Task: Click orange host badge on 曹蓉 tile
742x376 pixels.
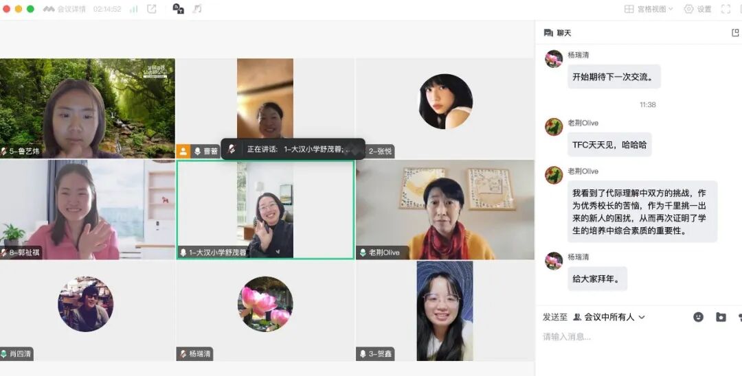Action: tap(183, 151)
